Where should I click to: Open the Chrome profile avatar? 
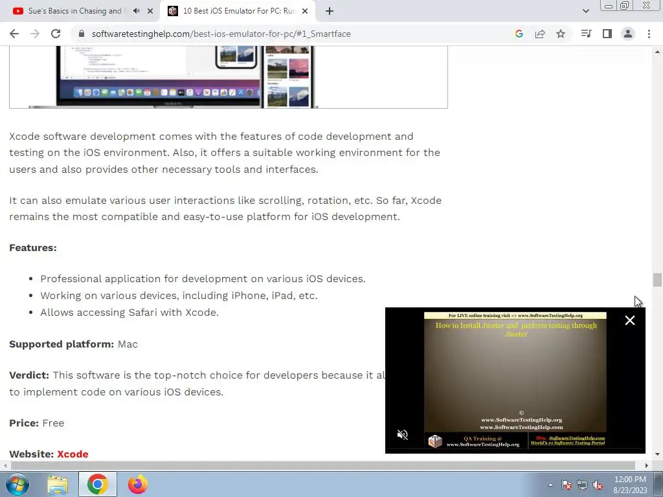(628, 34)
